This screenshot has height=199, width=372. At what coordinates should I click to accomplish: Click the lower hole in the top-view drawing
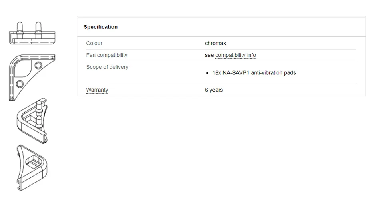19,84
